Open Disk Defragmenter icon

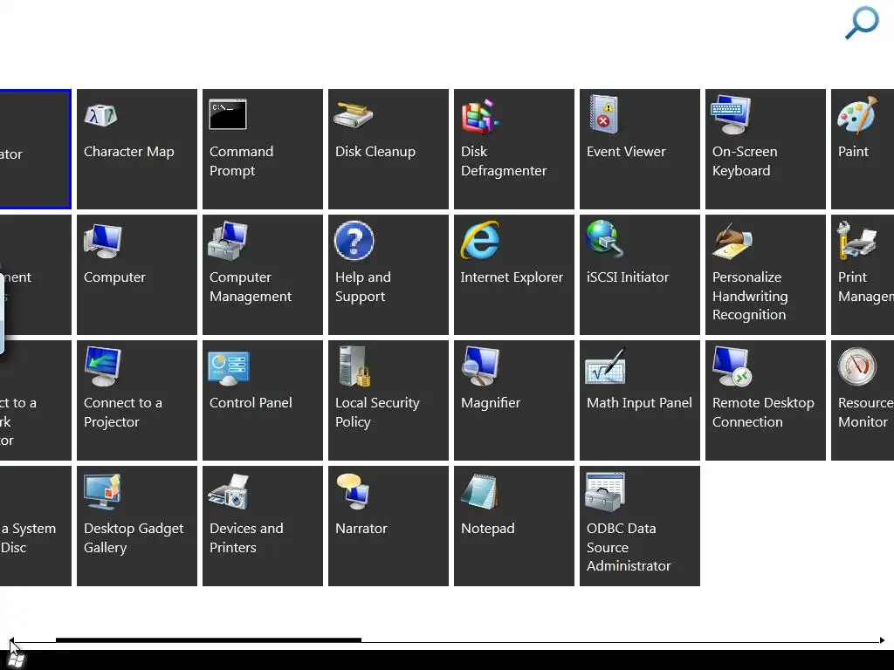[479, 116]
